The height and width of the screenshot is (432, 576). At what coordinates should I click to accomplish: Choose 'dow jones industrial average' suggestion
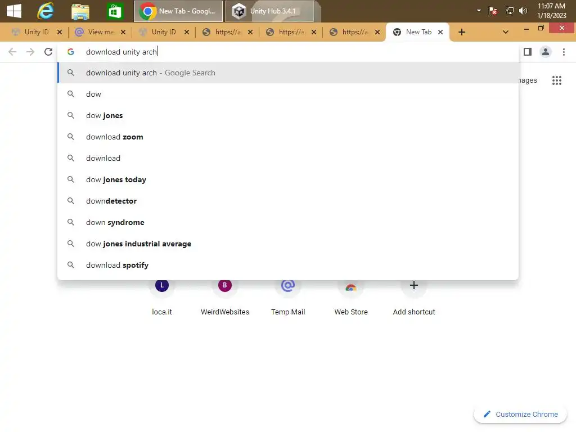[x=288, y=244]
